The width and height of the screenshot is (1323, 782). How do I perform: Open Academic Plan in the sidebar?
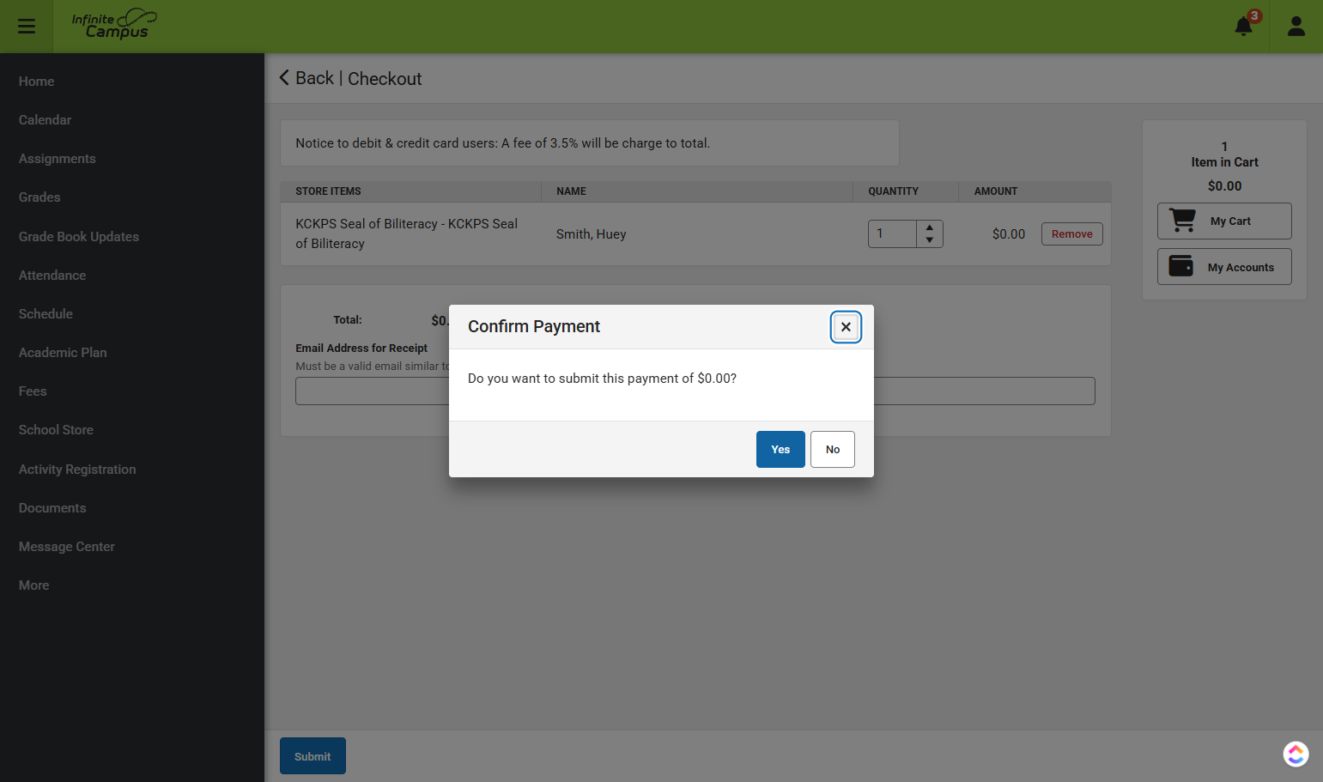coord(63,353)
